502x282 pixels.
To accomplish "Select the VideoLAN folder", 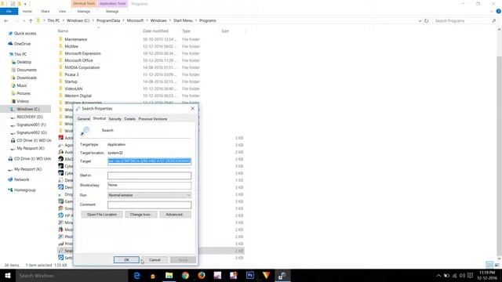I will (73, 89).
